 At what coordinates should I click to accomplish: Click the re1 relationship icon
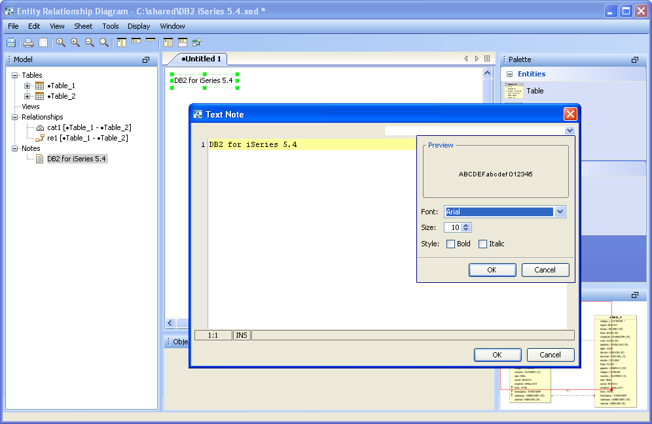[x=40, y=138]
